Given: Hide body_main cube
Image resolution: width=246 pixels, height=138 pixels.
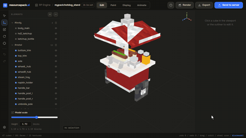Looking at the screenshot, I should point(56,28).
